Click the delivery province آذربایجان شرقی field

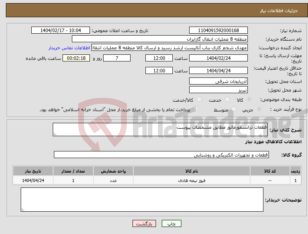tap(218, 81)
